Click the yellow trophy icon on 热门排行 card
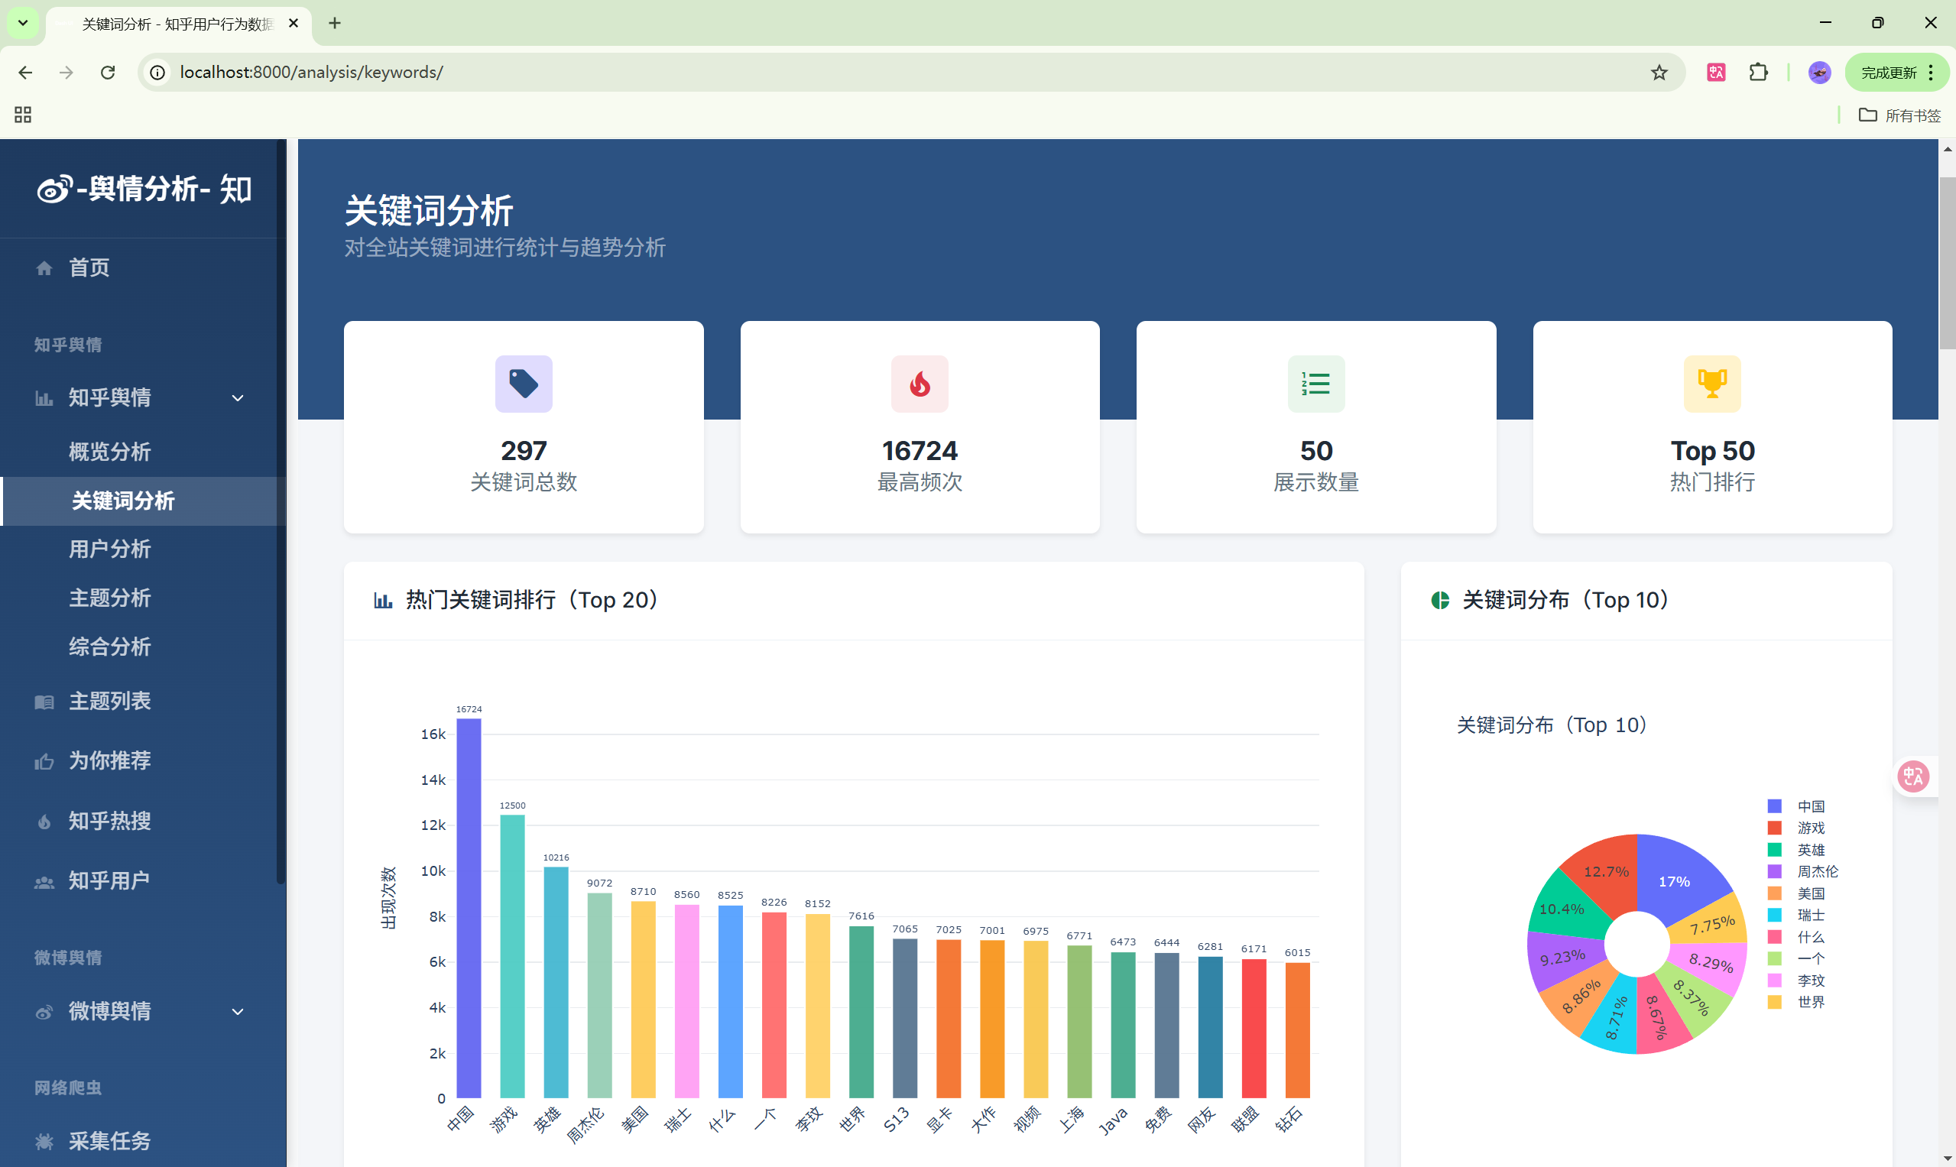The height and width of the screenshot is (1167, 1956). pos(1711,384)
